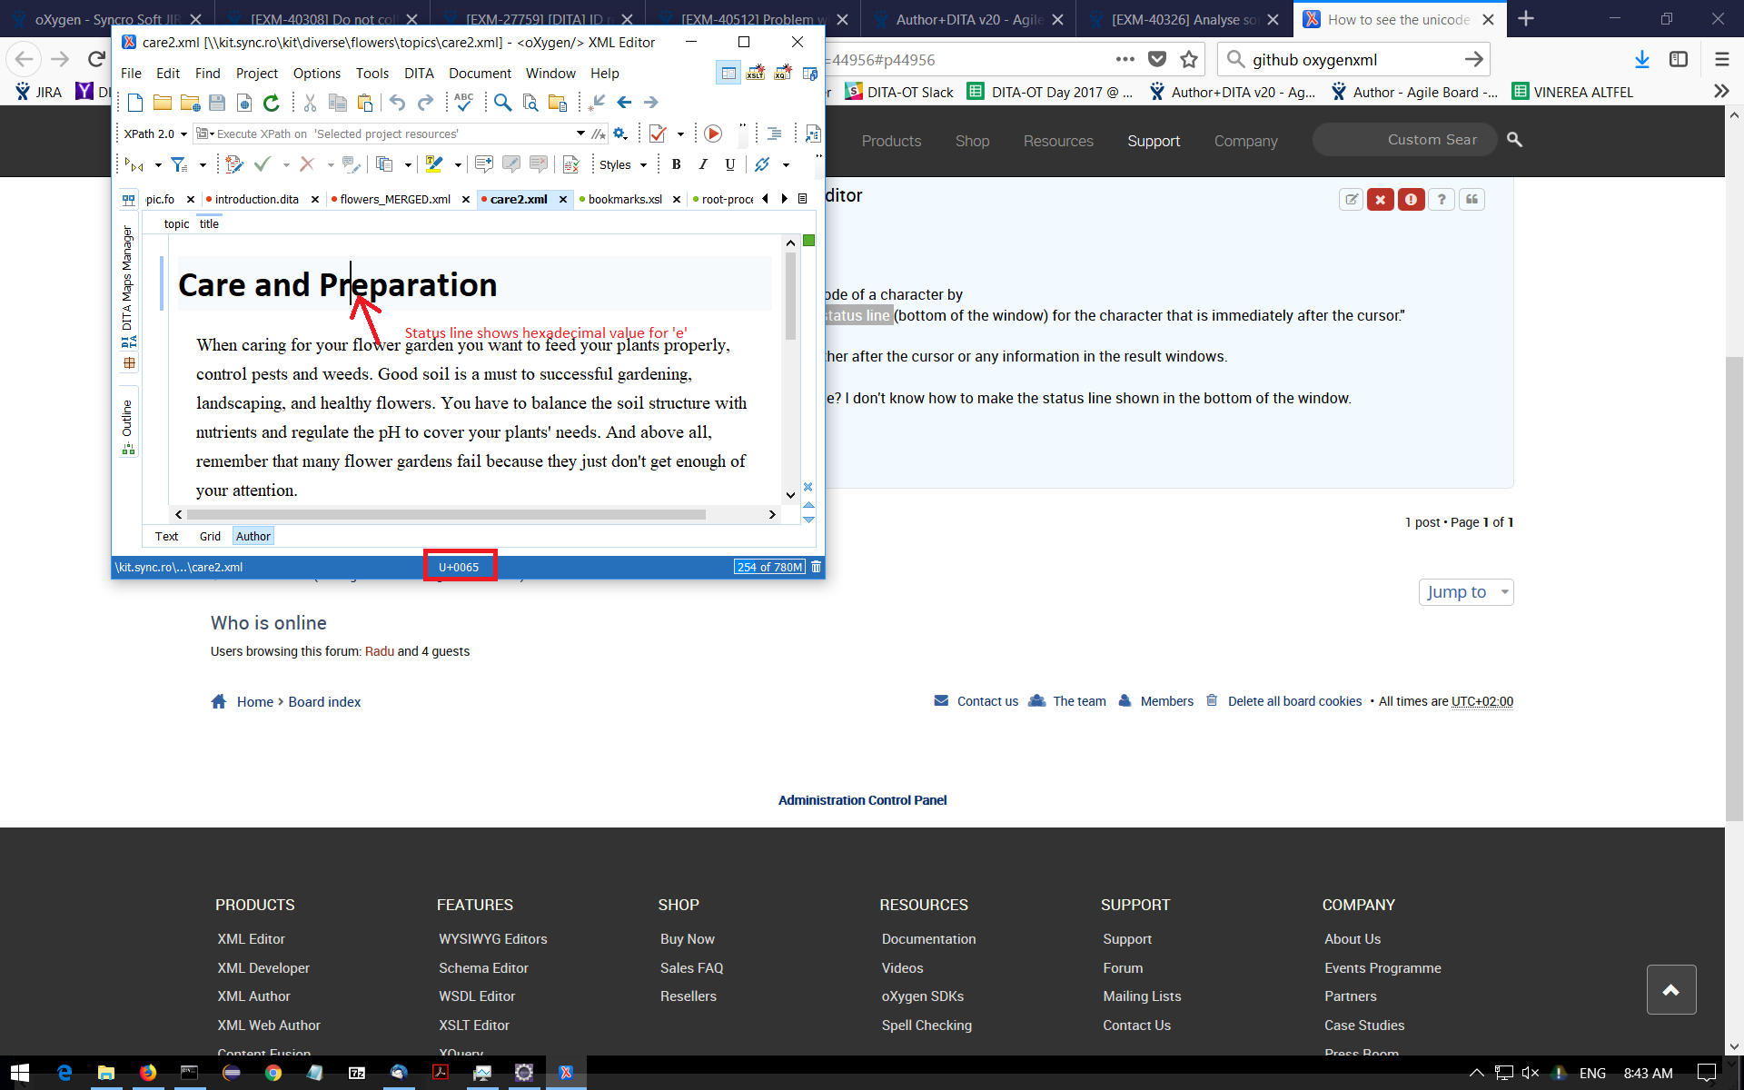Click the blue Back navigation arrow in oXygen
Image resolution: width=1744 pixels, height=1090 pixels.
click(x=624, y=103)
